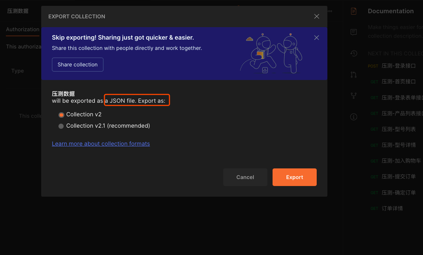
Task: Open the Collection info icon
Action: [x=353, y=117]
